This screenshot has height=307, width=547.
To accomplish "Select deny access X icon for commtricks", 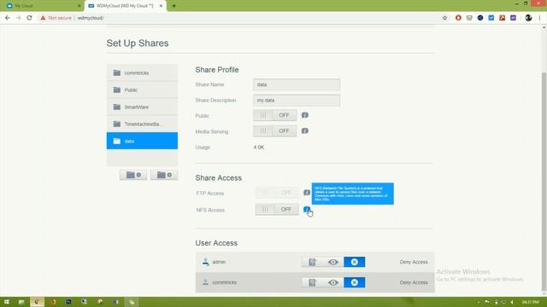I will (354, 282).
